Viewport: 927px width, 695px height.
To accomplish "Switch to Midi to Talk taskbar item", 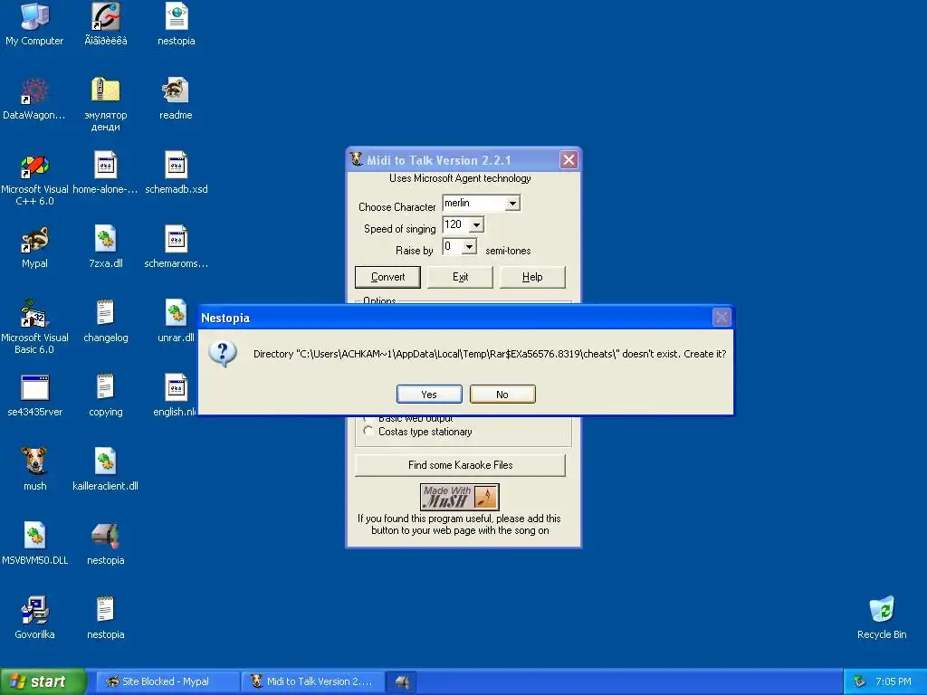I will tap(312, 681).
